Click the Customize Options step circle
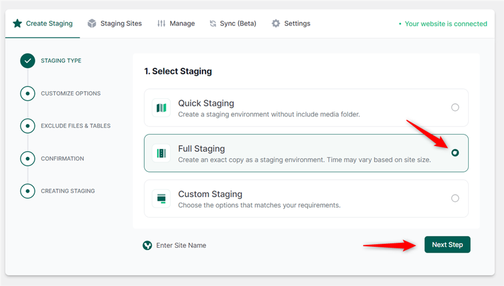The width and height of the screenshot is (504, 286). pos(27,93)
